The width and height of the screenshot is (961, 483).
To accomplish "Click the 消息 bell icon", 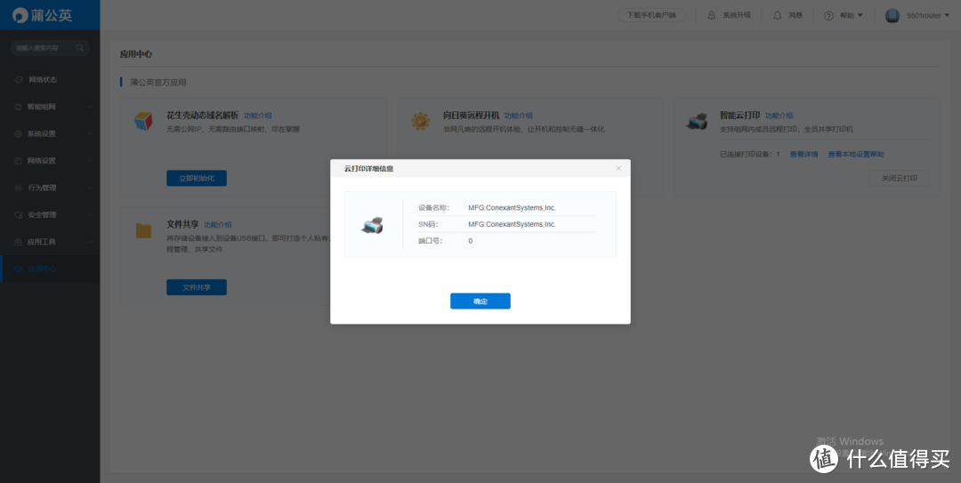I will [x=777, y=15].
